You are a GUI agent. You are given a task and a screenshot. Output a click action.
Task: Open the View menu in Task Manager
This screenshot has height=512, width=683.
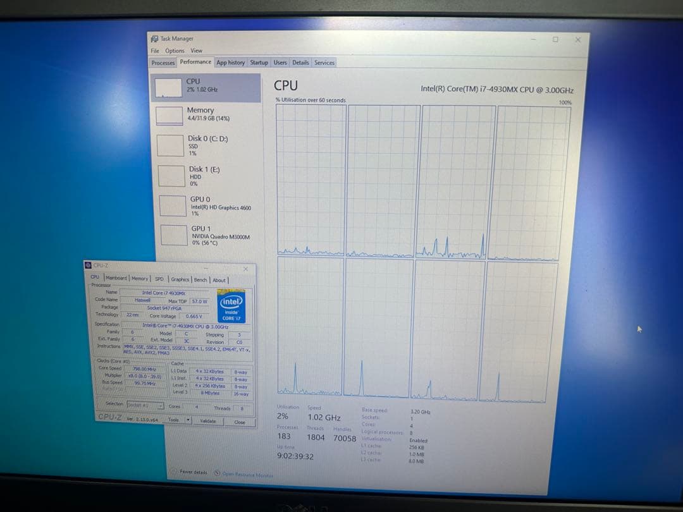point(196,51)
